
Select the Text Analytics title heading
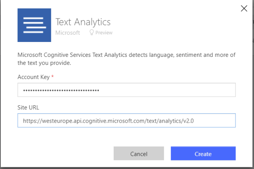[x=83, y=21]
